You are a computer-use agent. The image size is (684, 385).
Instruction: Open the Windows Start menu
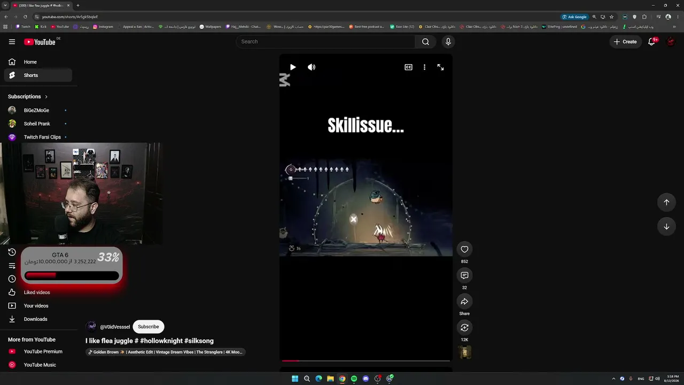[x=295, y=379]
